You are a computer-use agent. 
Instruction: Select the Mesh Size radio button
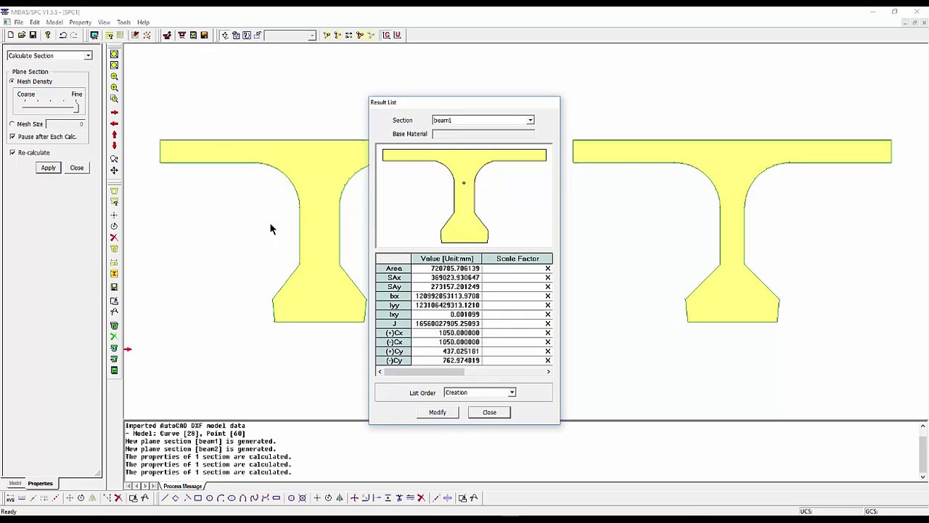click(x=12, y=124)
